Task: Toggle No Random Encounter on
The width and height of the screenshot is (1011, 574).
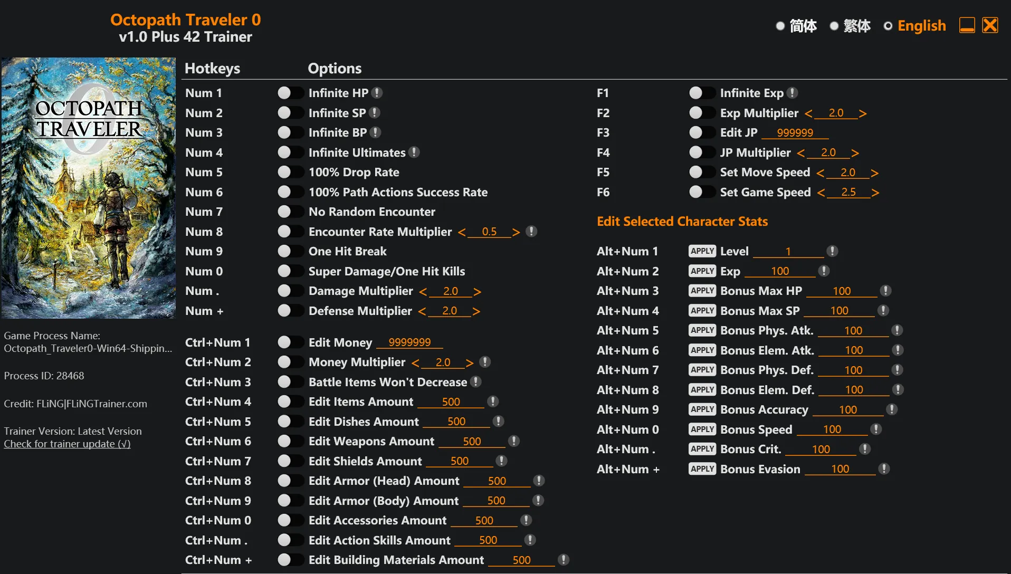Action: (x=290, y=212)
